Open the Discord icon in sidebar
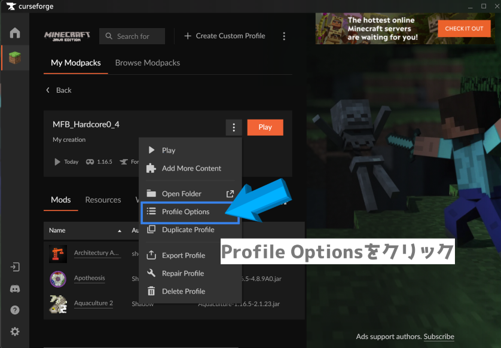 pos(15,289)
